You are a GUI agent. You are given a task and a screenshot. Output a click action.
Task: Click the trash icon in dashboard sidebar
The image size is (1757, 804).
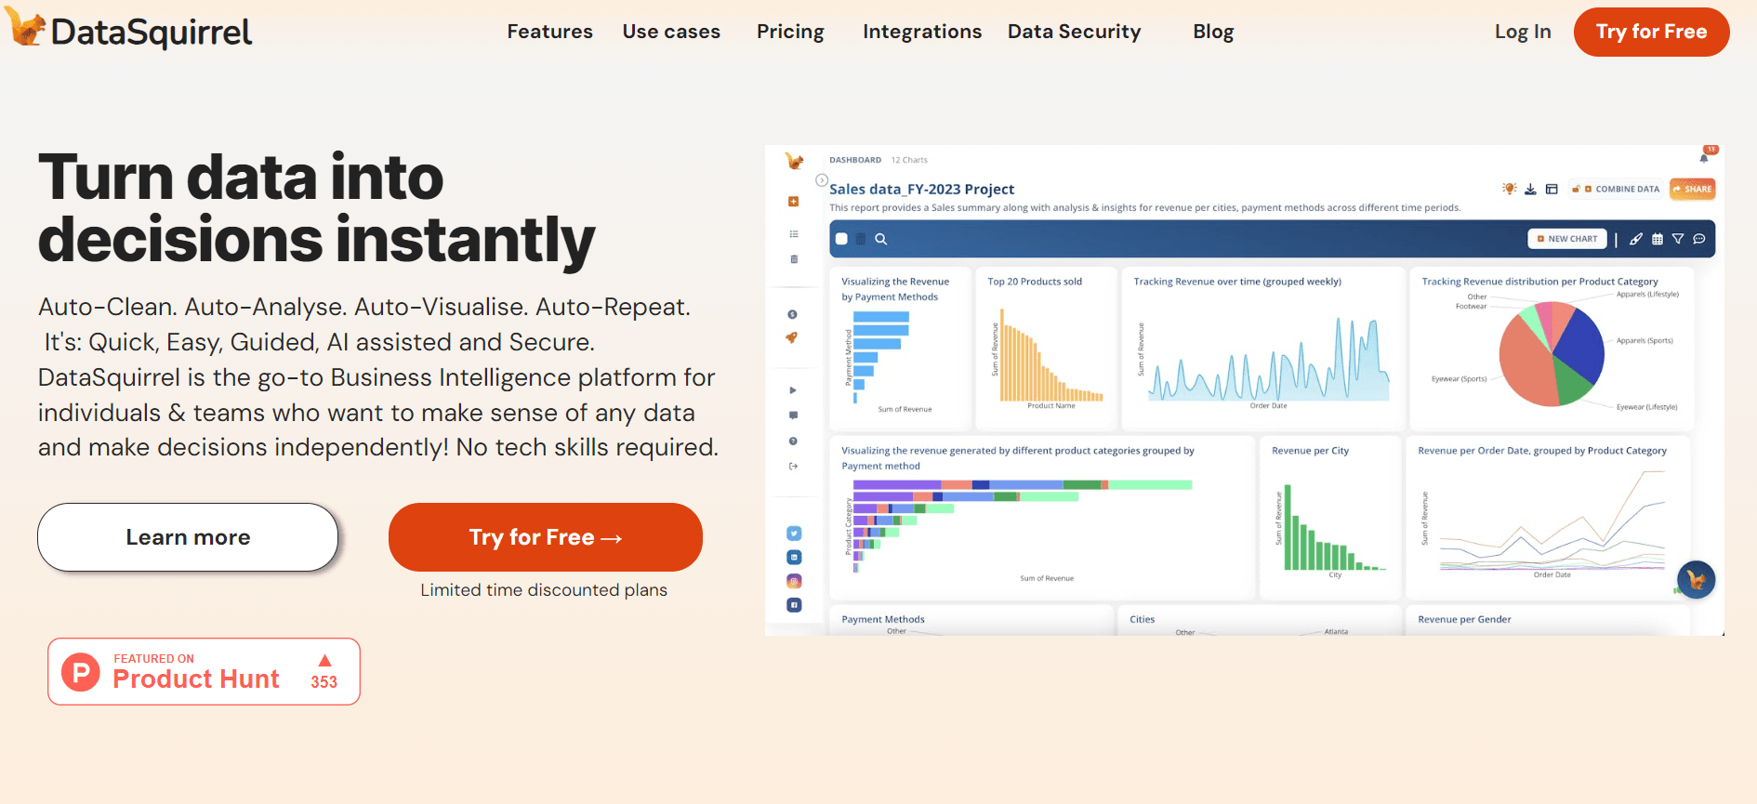tap(793, 259)
